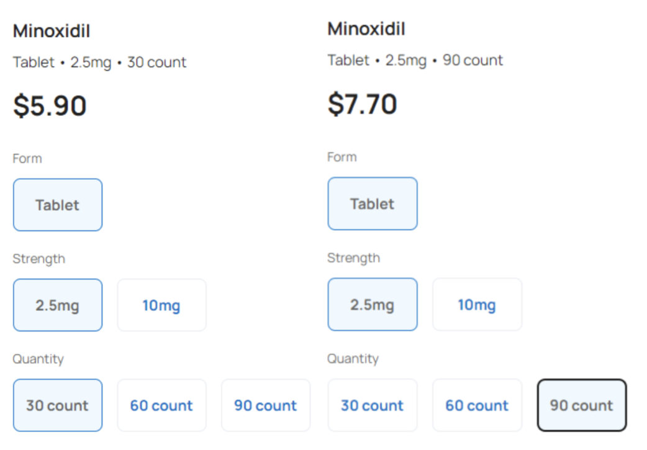The image size is (647, 450).
Task: Choose 2.5mg strength in the $5.90 listing
Action: coord(58,306)
